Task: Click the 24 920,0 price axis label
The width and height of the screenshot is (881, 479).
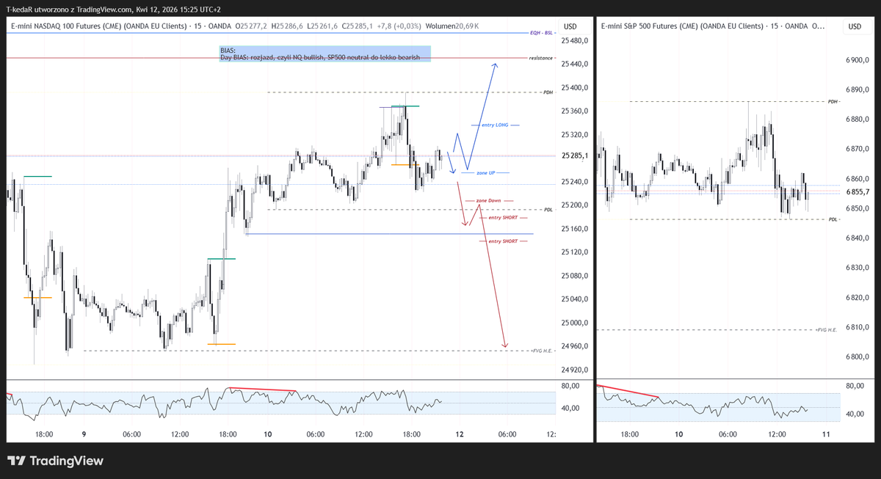Action: pyautogui.click(x=576, y=370)
